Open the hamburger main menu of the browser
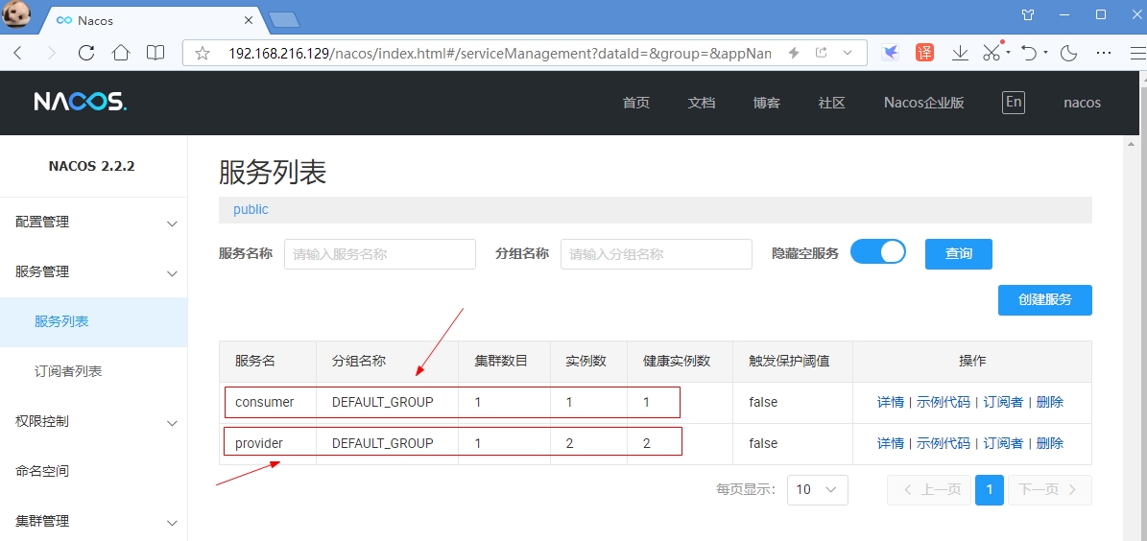This screenshot has height=541, width=1147. [1139, 53]
